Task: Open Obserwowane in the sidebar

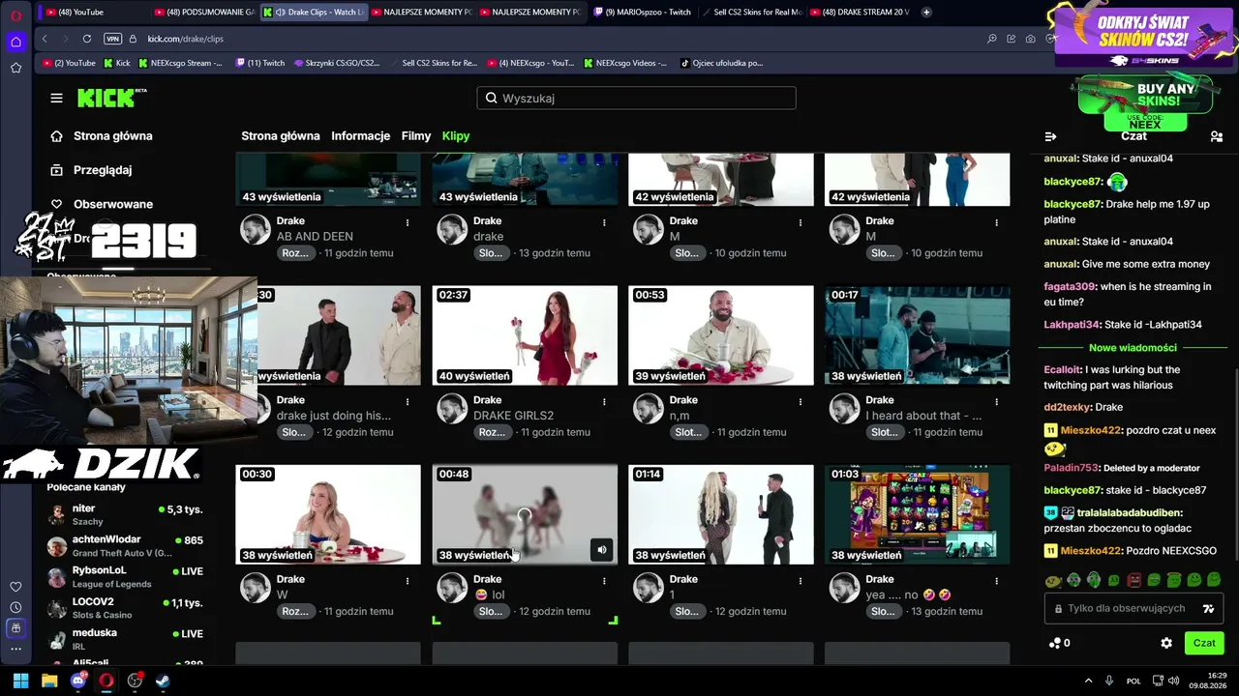Action: coord(102,204)
